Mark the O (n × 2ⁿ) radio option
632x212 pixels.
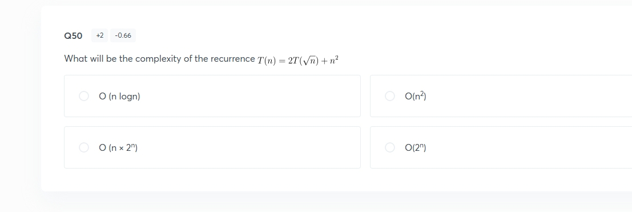(x=84, y=147)
